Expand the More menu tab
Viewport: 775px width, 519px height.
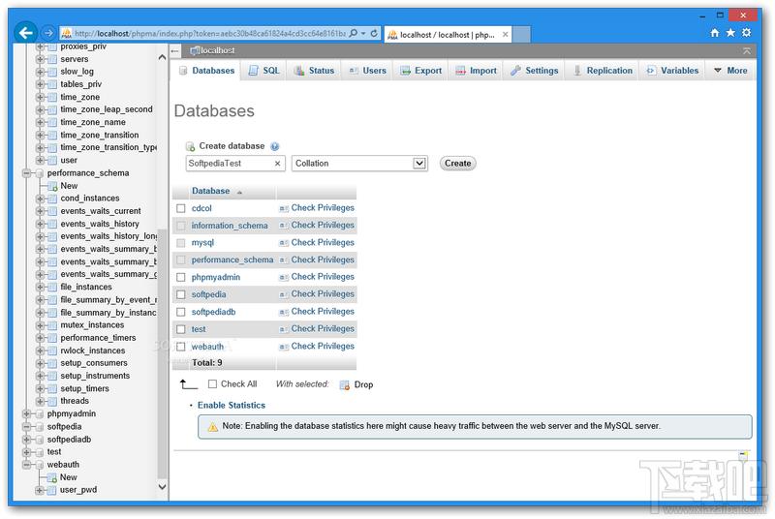[x=730, y=71]
